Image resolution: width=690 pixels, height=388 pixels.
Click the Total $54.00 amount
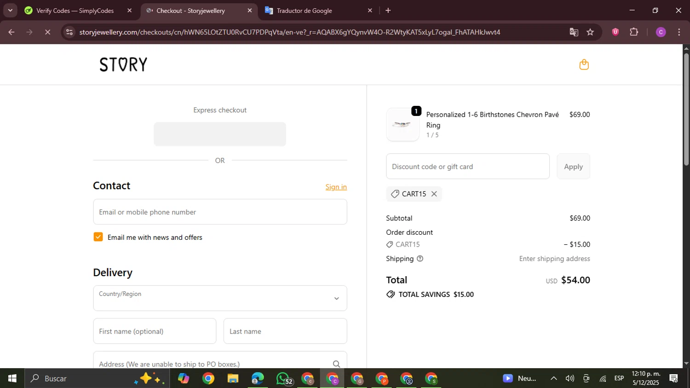575,280
